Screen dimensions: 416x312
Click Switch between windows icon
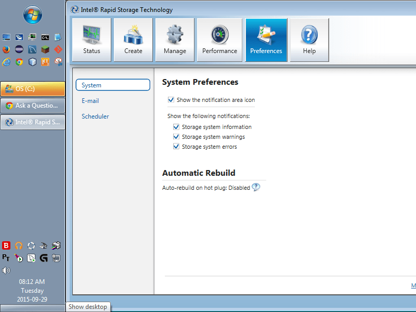click(x=19, y=37)
